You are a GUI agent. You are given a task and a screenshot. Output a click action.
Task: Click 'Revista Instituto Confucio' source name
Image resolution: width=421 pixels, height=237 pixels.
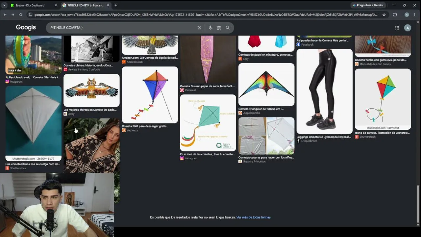click(84, 69)
